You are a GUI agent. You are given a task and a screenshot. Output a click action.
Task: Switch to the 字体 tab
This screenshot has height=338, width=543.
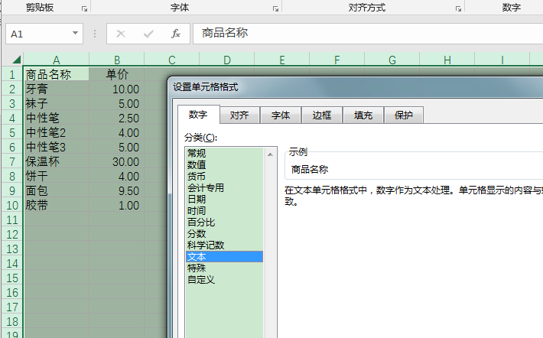coord(280,115)
